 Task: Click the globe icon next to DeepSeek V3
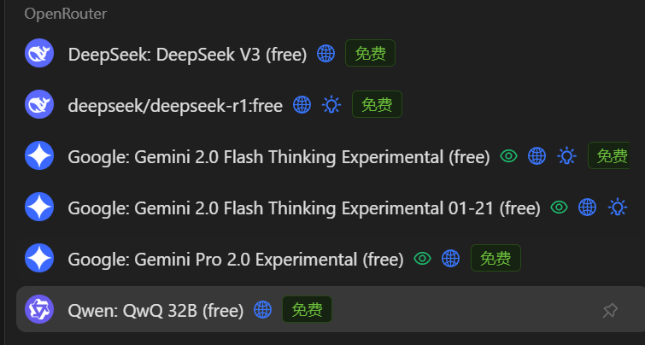pos(325,54)
